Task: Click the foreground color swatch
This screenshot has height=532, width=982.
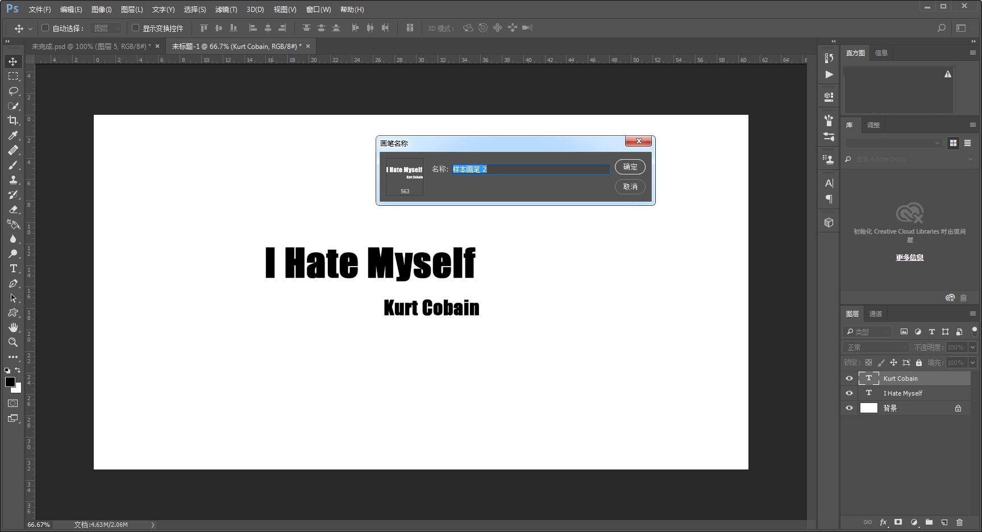Action: [x=10, y=382]
